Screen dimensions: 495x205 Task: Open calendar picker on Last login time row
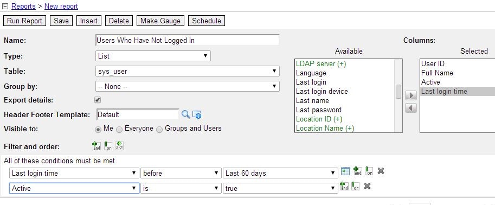click(345, 171)
